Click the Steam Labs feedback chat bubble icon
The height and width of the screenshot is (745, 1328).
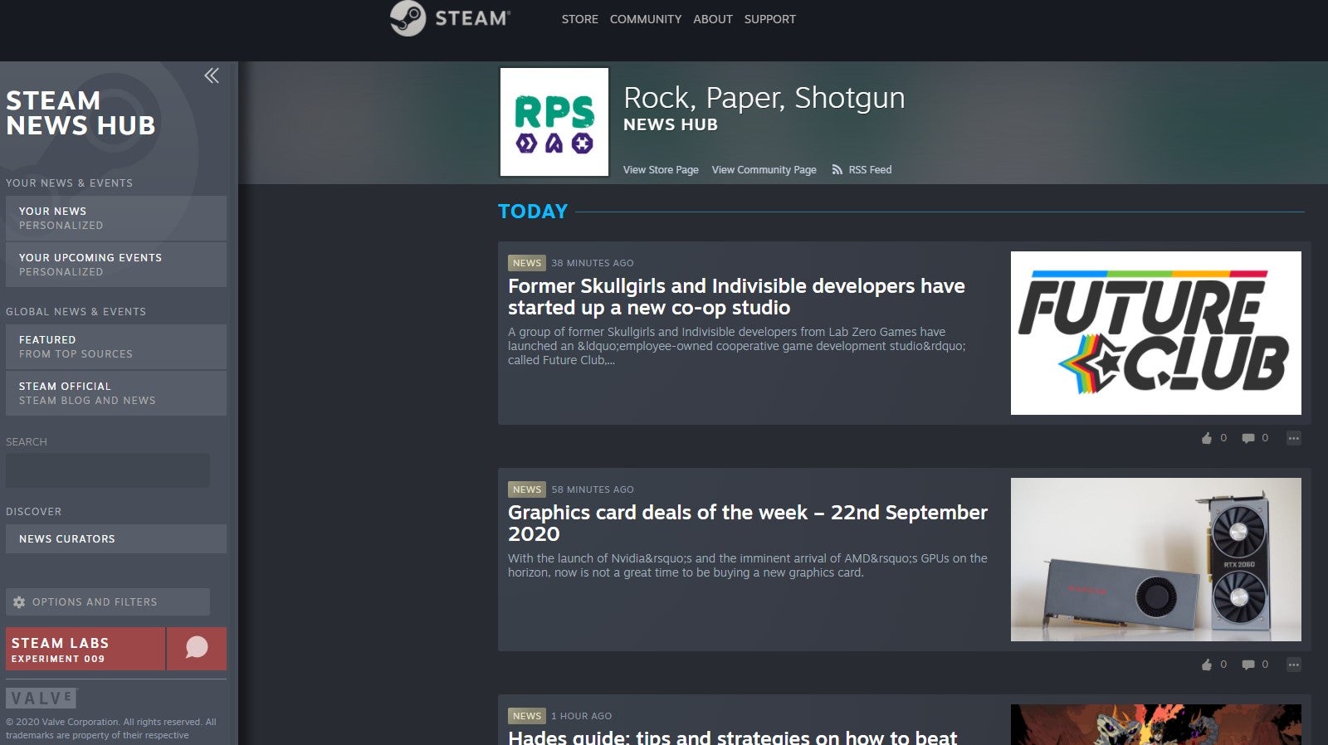pos(197,648)
